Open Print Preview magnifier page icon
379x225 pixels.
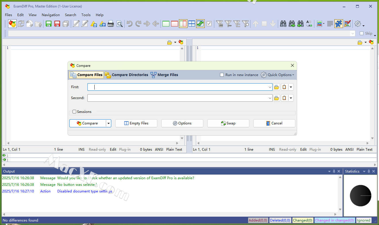tap(120, 24)
